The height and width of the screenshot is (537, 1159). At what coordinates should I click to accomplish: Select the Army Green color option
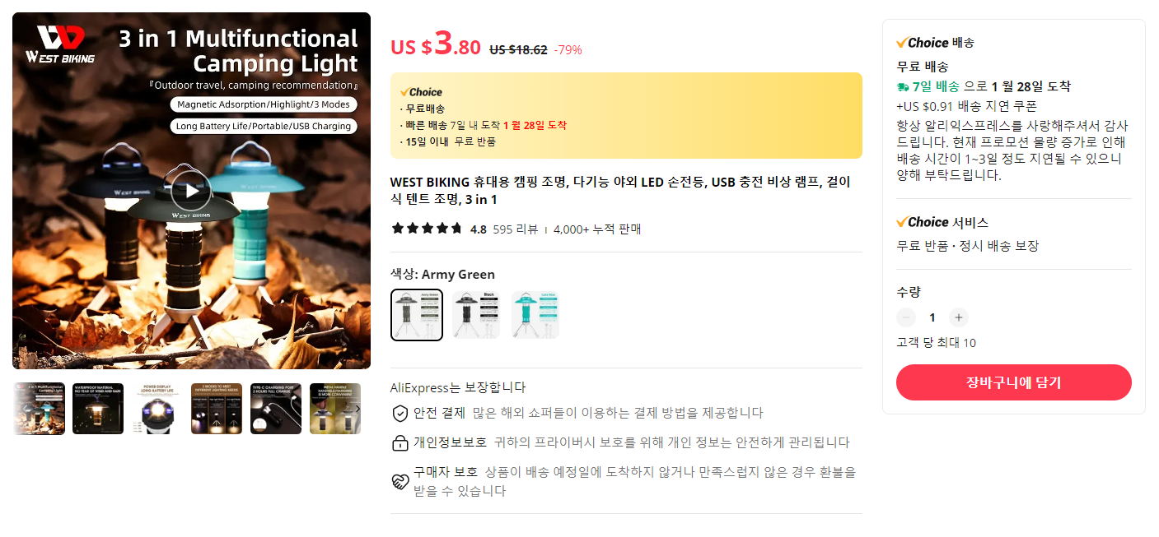[417, 314]
